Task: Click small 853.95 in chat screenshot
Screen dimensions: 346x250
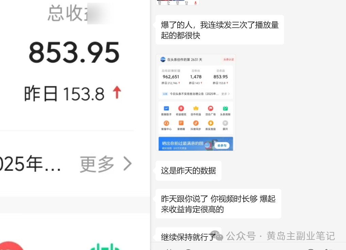Action: (220, 77)
